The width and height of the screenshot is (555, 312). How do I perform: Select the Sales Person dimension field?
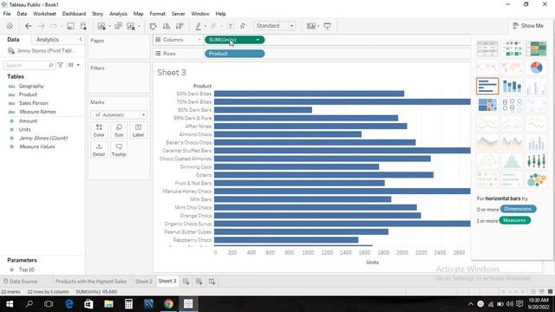(x=33, y=103)
